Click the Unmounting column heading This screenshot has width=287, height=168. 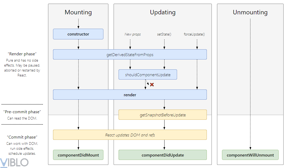tap(250, 12)
